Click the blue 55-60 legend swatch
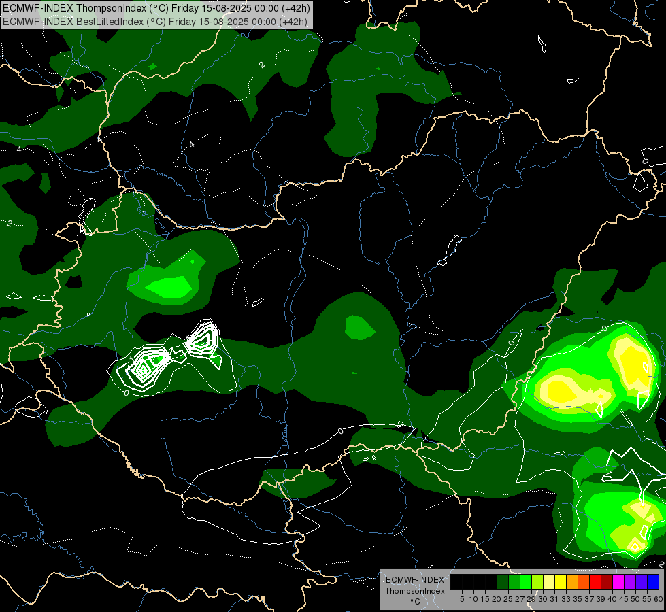666x612 pixels. [x=653, y=581]
